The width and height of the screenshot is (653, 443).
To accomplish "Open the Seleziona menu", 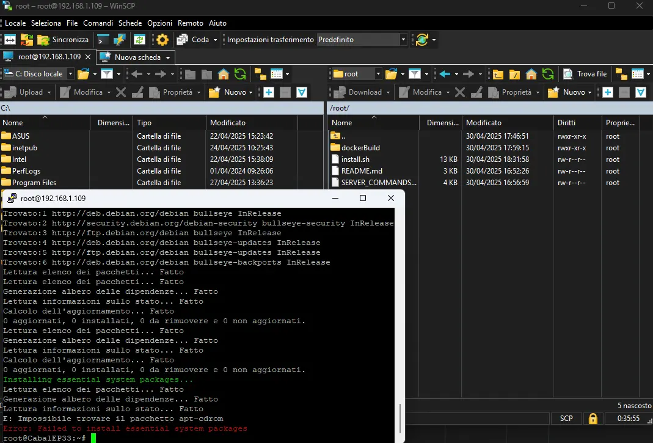I will [46, 23].
